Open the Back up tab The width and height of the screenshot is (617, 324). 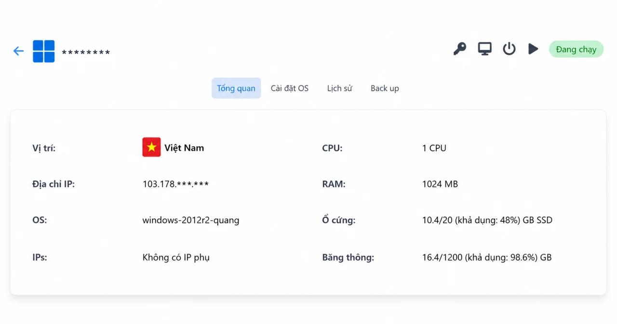[x=385, y=88]
